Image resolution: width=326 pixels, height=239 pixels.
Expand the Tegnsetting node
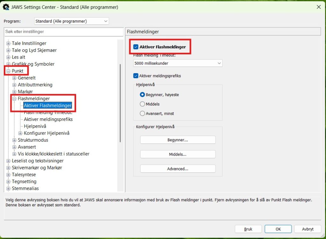8,181
